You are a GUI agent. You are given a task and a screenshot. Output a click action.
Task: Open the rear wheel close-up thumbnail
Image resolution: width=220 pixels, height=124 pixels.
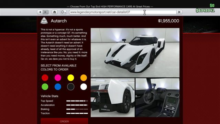113,98
